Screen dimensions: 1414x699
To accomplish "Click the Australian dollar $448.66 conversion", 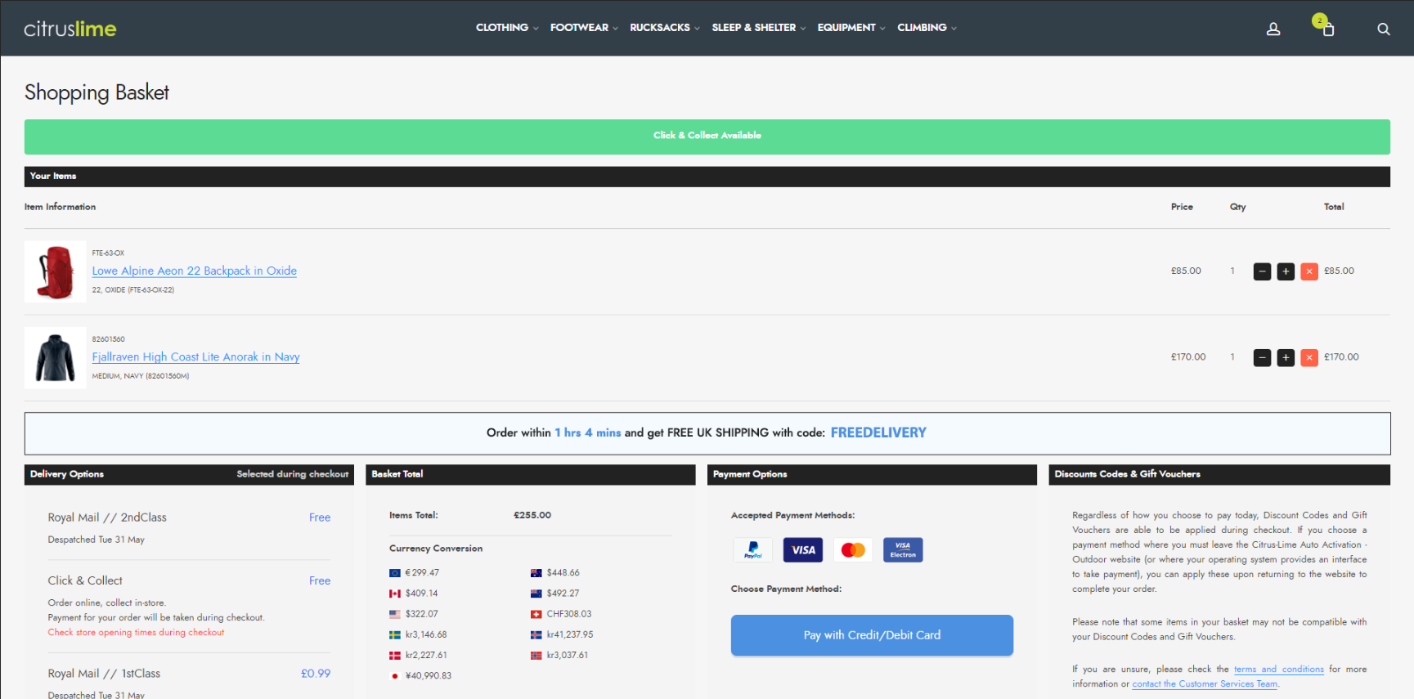I will [555, 573].
